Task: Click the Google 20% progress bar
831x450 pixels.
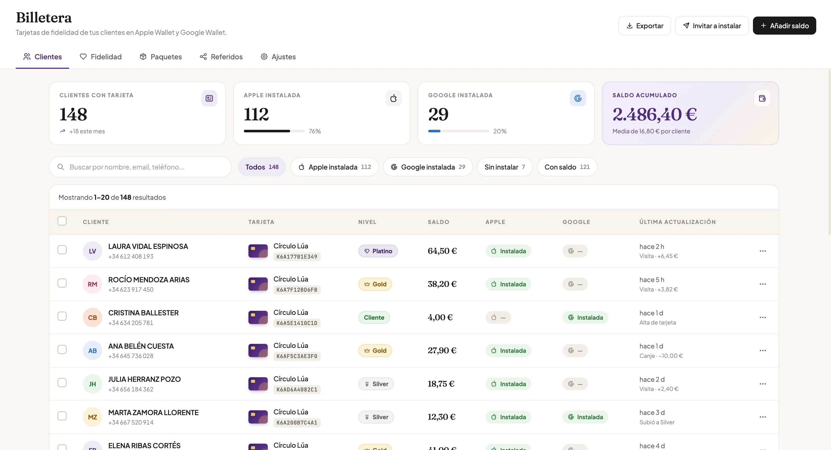Action: pyautogui.click(x=458, y=131)
